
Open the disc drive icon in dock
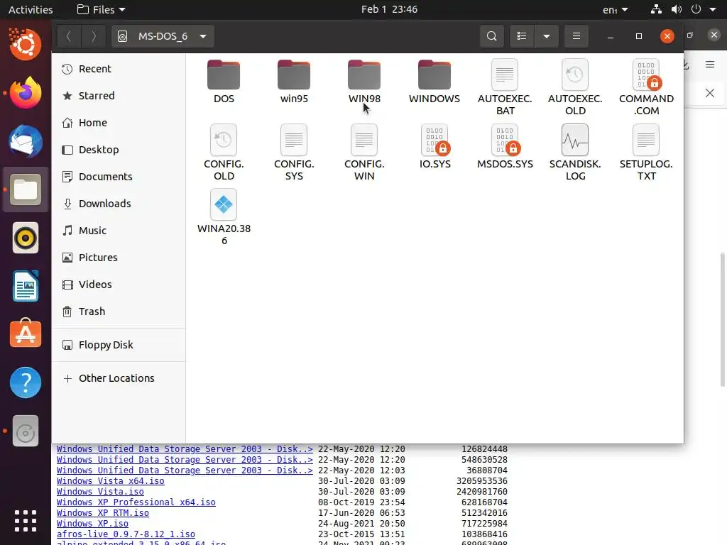pos(26,431)
